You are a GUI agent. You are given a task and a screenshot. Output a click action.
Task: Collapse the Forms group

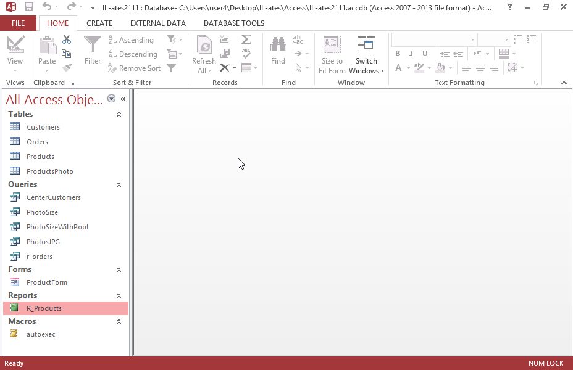click(x=119, y=269)
